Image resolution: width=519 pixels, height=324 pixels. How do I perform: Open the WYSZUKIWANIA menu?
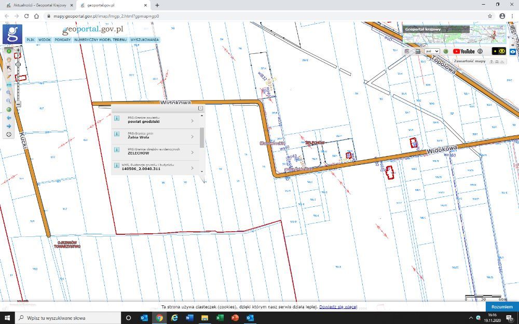pyautogui.click(x=144, y=39)
